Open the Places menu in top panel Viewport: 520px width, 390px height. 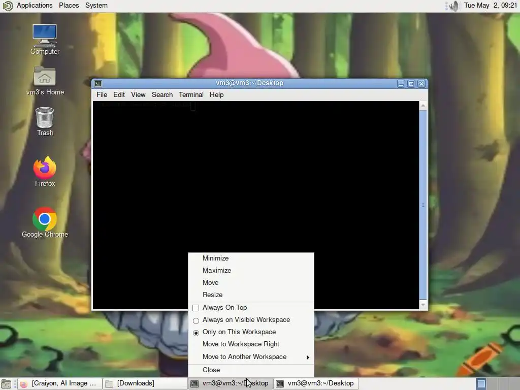[69, 6]
